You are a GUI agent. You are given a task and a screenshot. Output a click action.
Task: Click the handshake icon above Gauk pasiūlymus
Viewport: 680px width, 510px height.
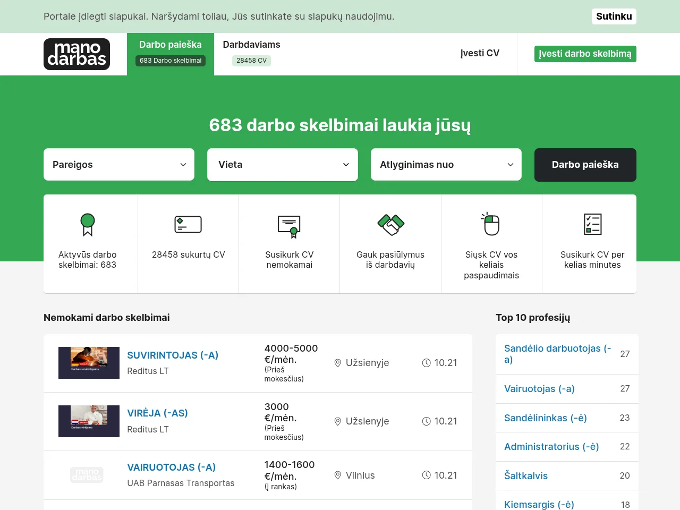(x=390, y=224)
